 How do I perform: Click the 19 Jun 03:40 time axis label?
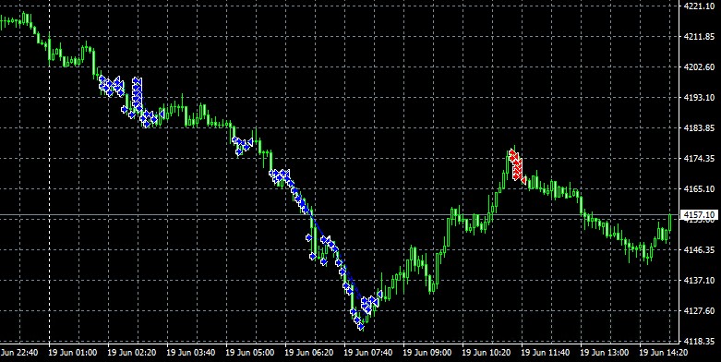pyautogui.click(x=192, y=353)
